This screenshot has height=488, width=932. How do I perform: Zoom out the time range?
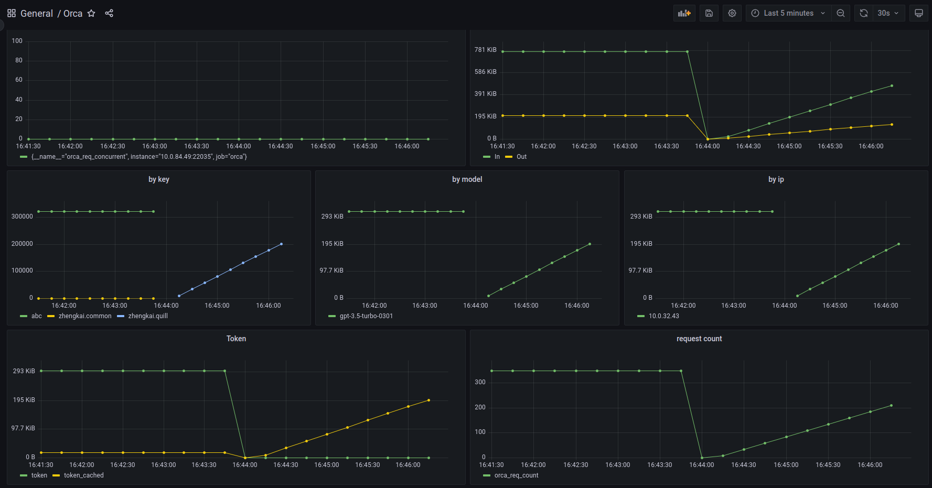pos(841,13)
